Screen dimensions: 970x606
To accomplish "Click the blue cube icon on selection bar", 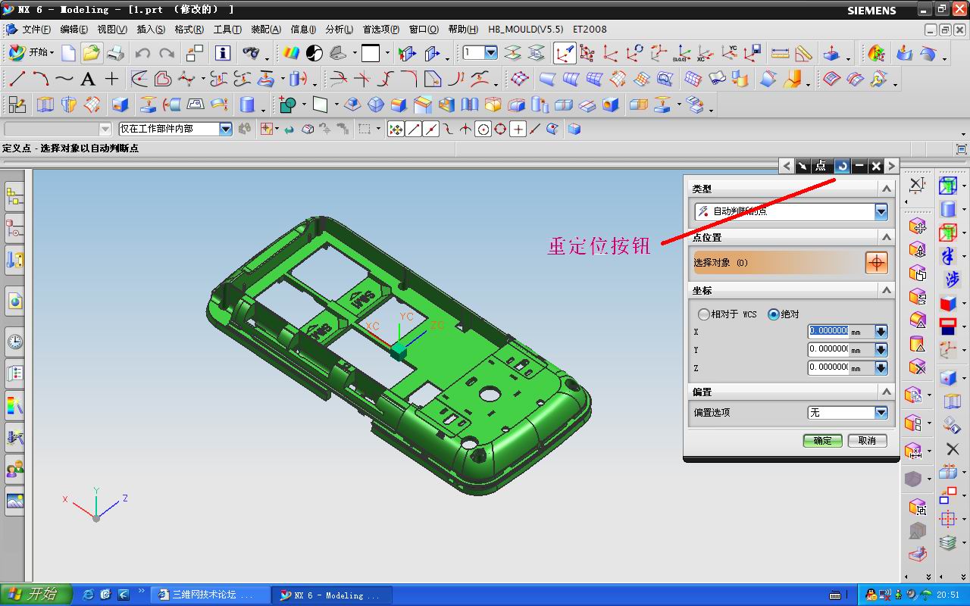I will (x=574, y=130).
